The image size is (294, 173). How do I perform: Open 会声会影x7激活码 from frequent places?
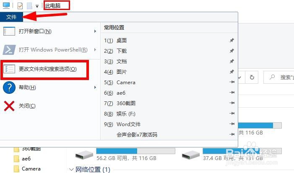pyautogui.click(x=137, y=134)
